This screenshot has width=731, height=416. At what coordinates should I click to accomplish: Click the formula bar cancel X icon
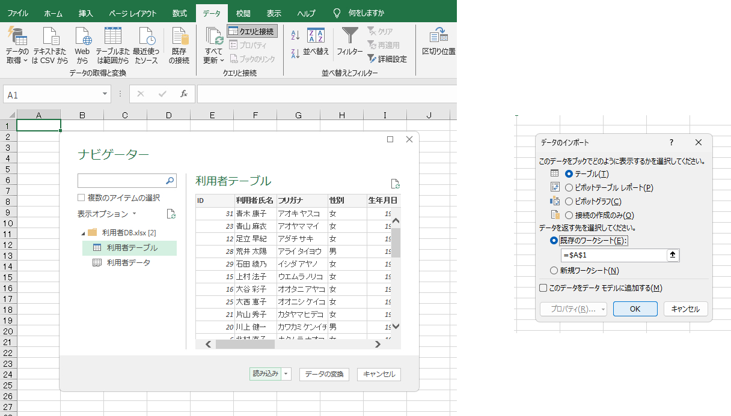[140, 94]
